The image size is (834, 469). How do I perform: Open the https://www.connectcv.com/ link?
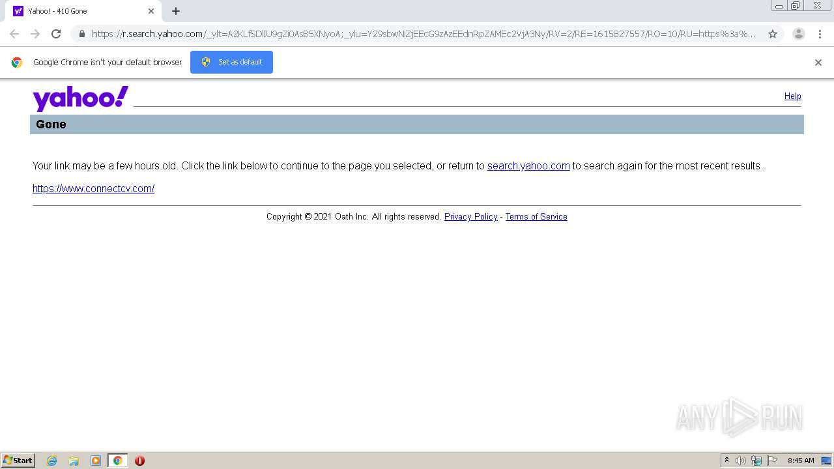[93, 188]
